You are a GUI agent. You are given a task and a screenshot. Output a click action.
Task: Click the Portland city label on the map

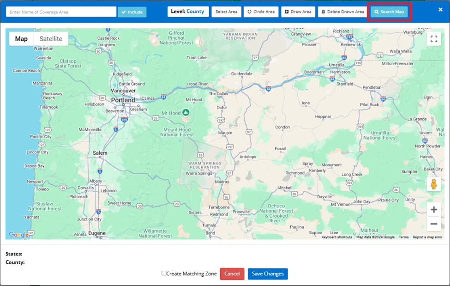123,100
